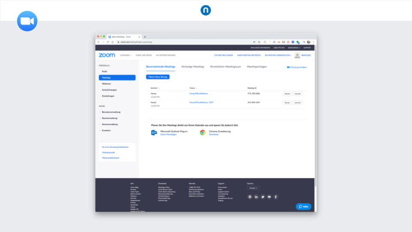Select Aufzeichnungen in the sidebar
Image resolution: width=412 pixels, height=232 pixels.
[x=109, y=90]
